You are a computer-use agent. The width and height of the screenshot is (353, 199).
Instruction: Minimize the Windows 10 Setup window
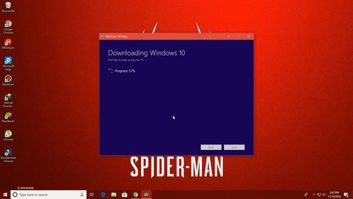[x=228, y=36]
